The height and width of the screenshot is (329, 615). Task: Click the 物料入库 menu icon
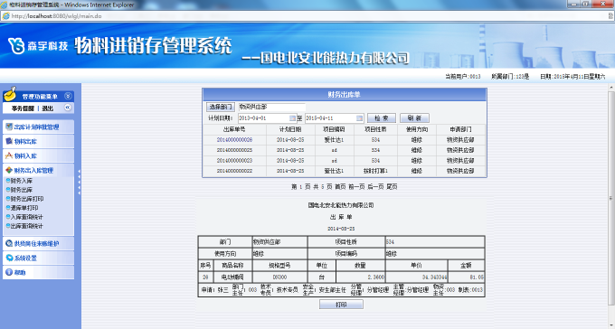pos(9,155)
